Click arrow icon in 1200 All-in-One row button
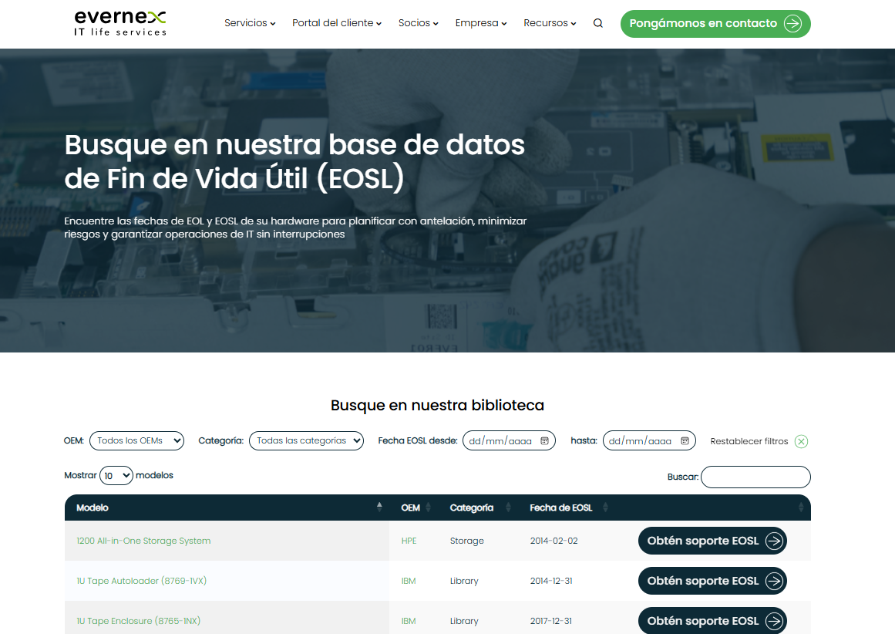Screen dimensions: 895x634 pos(774,541)
